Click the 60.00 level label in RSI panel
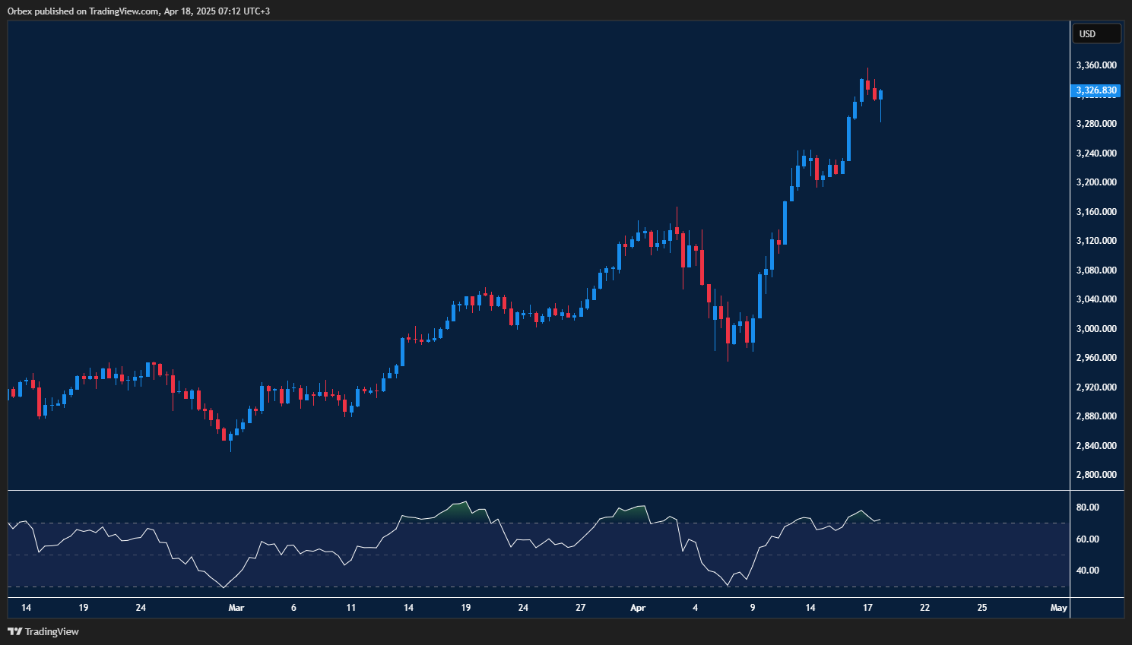Screen dimensions: 1132x645 (x=1089, y=539)
